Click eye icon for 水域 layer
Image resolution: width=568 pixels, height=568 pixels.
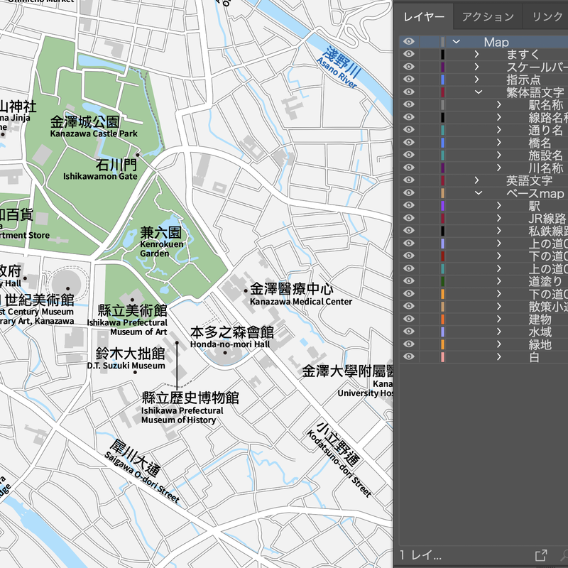(x=408, y=332)
